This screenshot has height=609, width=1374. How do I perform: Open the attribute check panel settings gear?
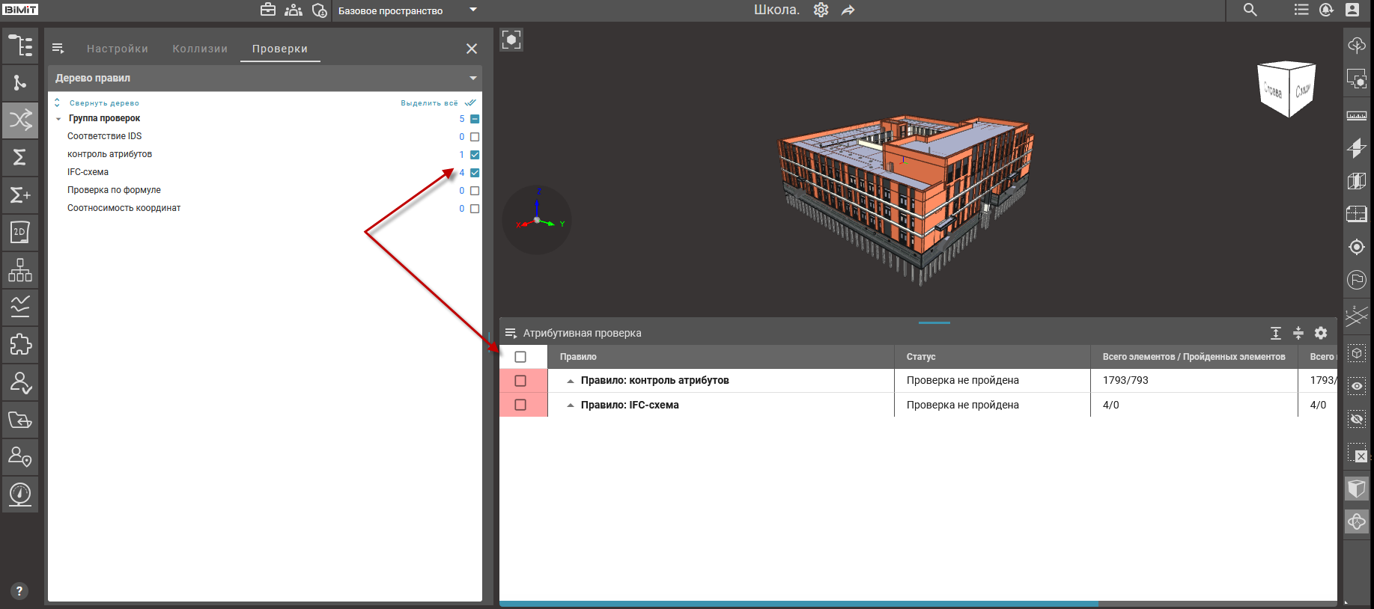(1321, 333)
